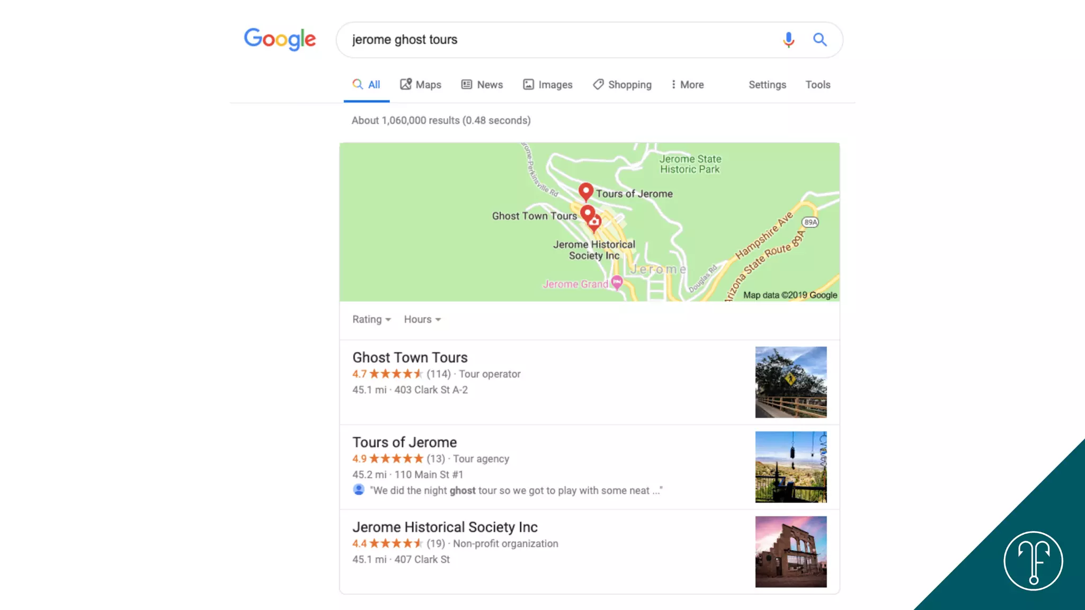Screen dimensions: 1085x610
Task: Expand the Rating filter dropdown
Action: pyautogui.click(x=371, y=319)
